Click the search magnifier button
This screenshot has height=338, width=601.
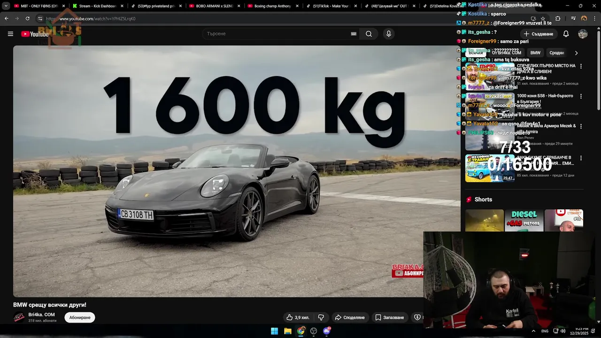coord(369,34)
